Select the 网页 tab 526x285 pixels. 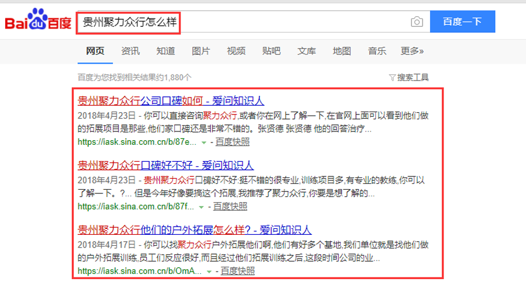coord(95,51)
